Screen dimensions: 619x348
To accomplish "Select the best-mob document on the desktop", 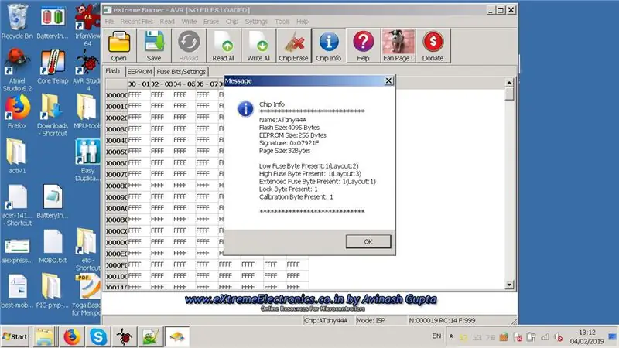I will 17,292.
